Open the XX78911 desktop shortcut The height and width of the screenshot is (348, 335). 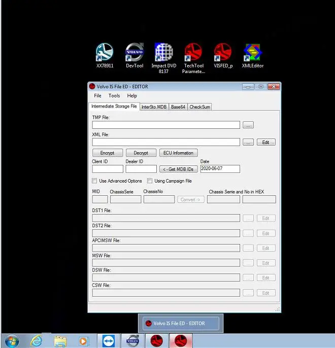105,56
